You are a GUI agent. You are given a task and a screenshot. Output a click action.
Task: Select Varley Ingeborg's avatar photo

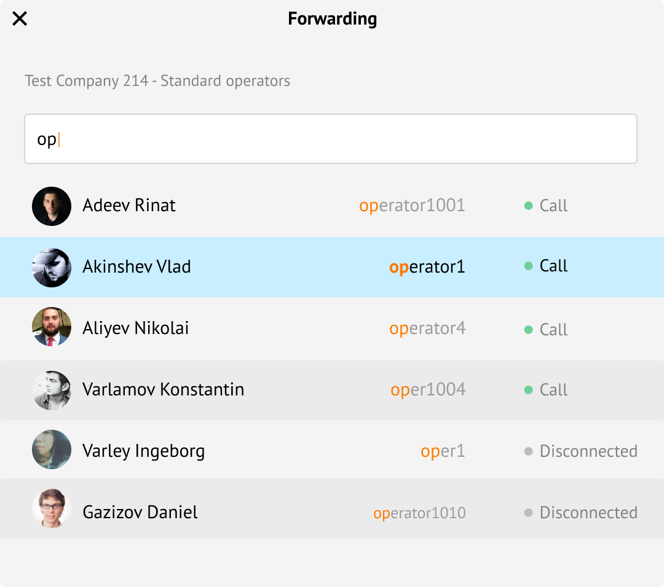[52, 449]
